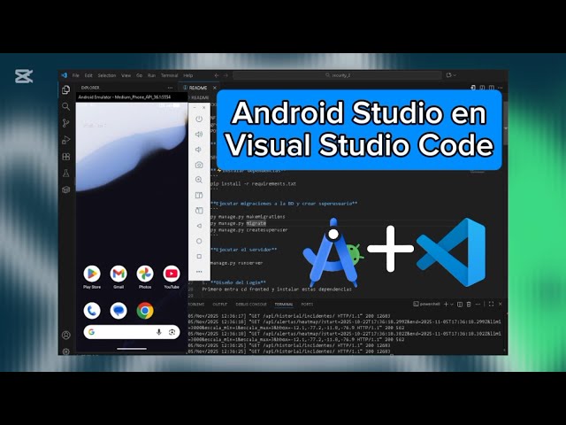Screen dimensions: 566x425
Task: Select the TERMINAL panel tab
Action: [x=284, y=305]
